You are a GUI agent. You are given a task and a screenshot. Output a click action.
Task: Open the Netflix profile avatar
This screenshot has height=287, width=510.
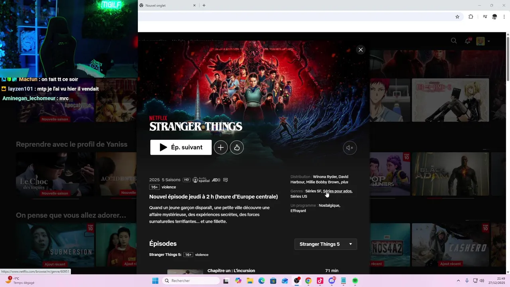481,41
